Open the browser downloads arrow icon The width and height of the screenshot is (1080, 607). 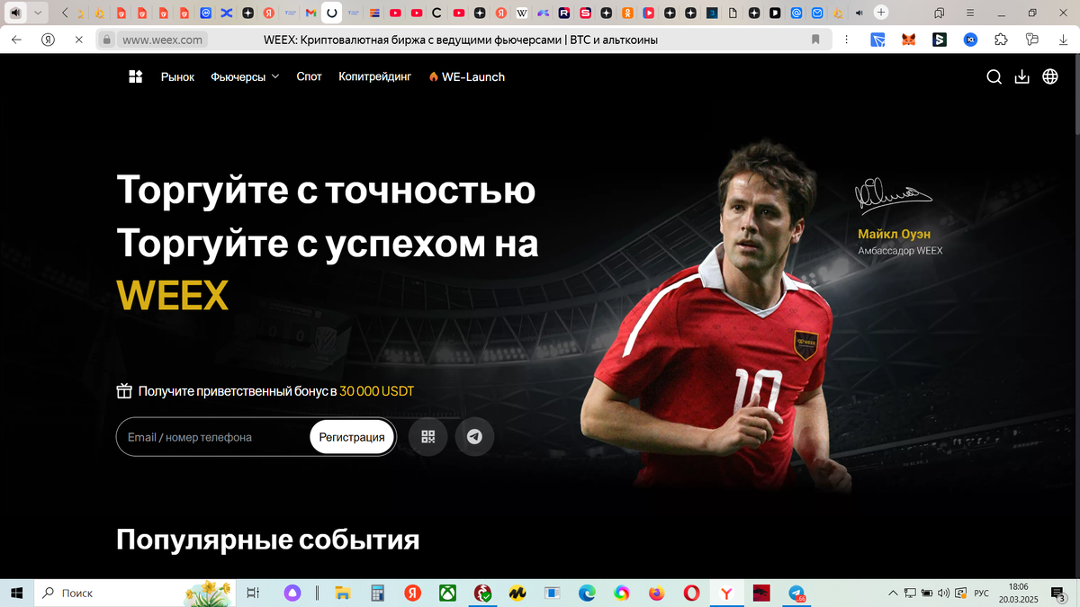1062,40
